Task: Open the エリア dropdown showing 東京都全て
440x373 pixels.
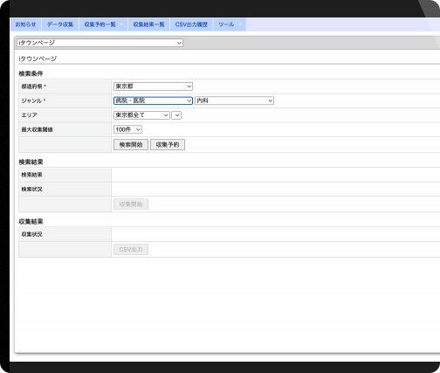Action: click(141, 115)
